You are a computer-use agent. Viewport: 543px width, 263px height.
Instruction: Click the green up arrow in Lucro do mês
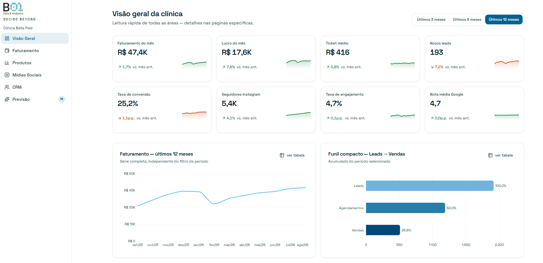point(224,67)
